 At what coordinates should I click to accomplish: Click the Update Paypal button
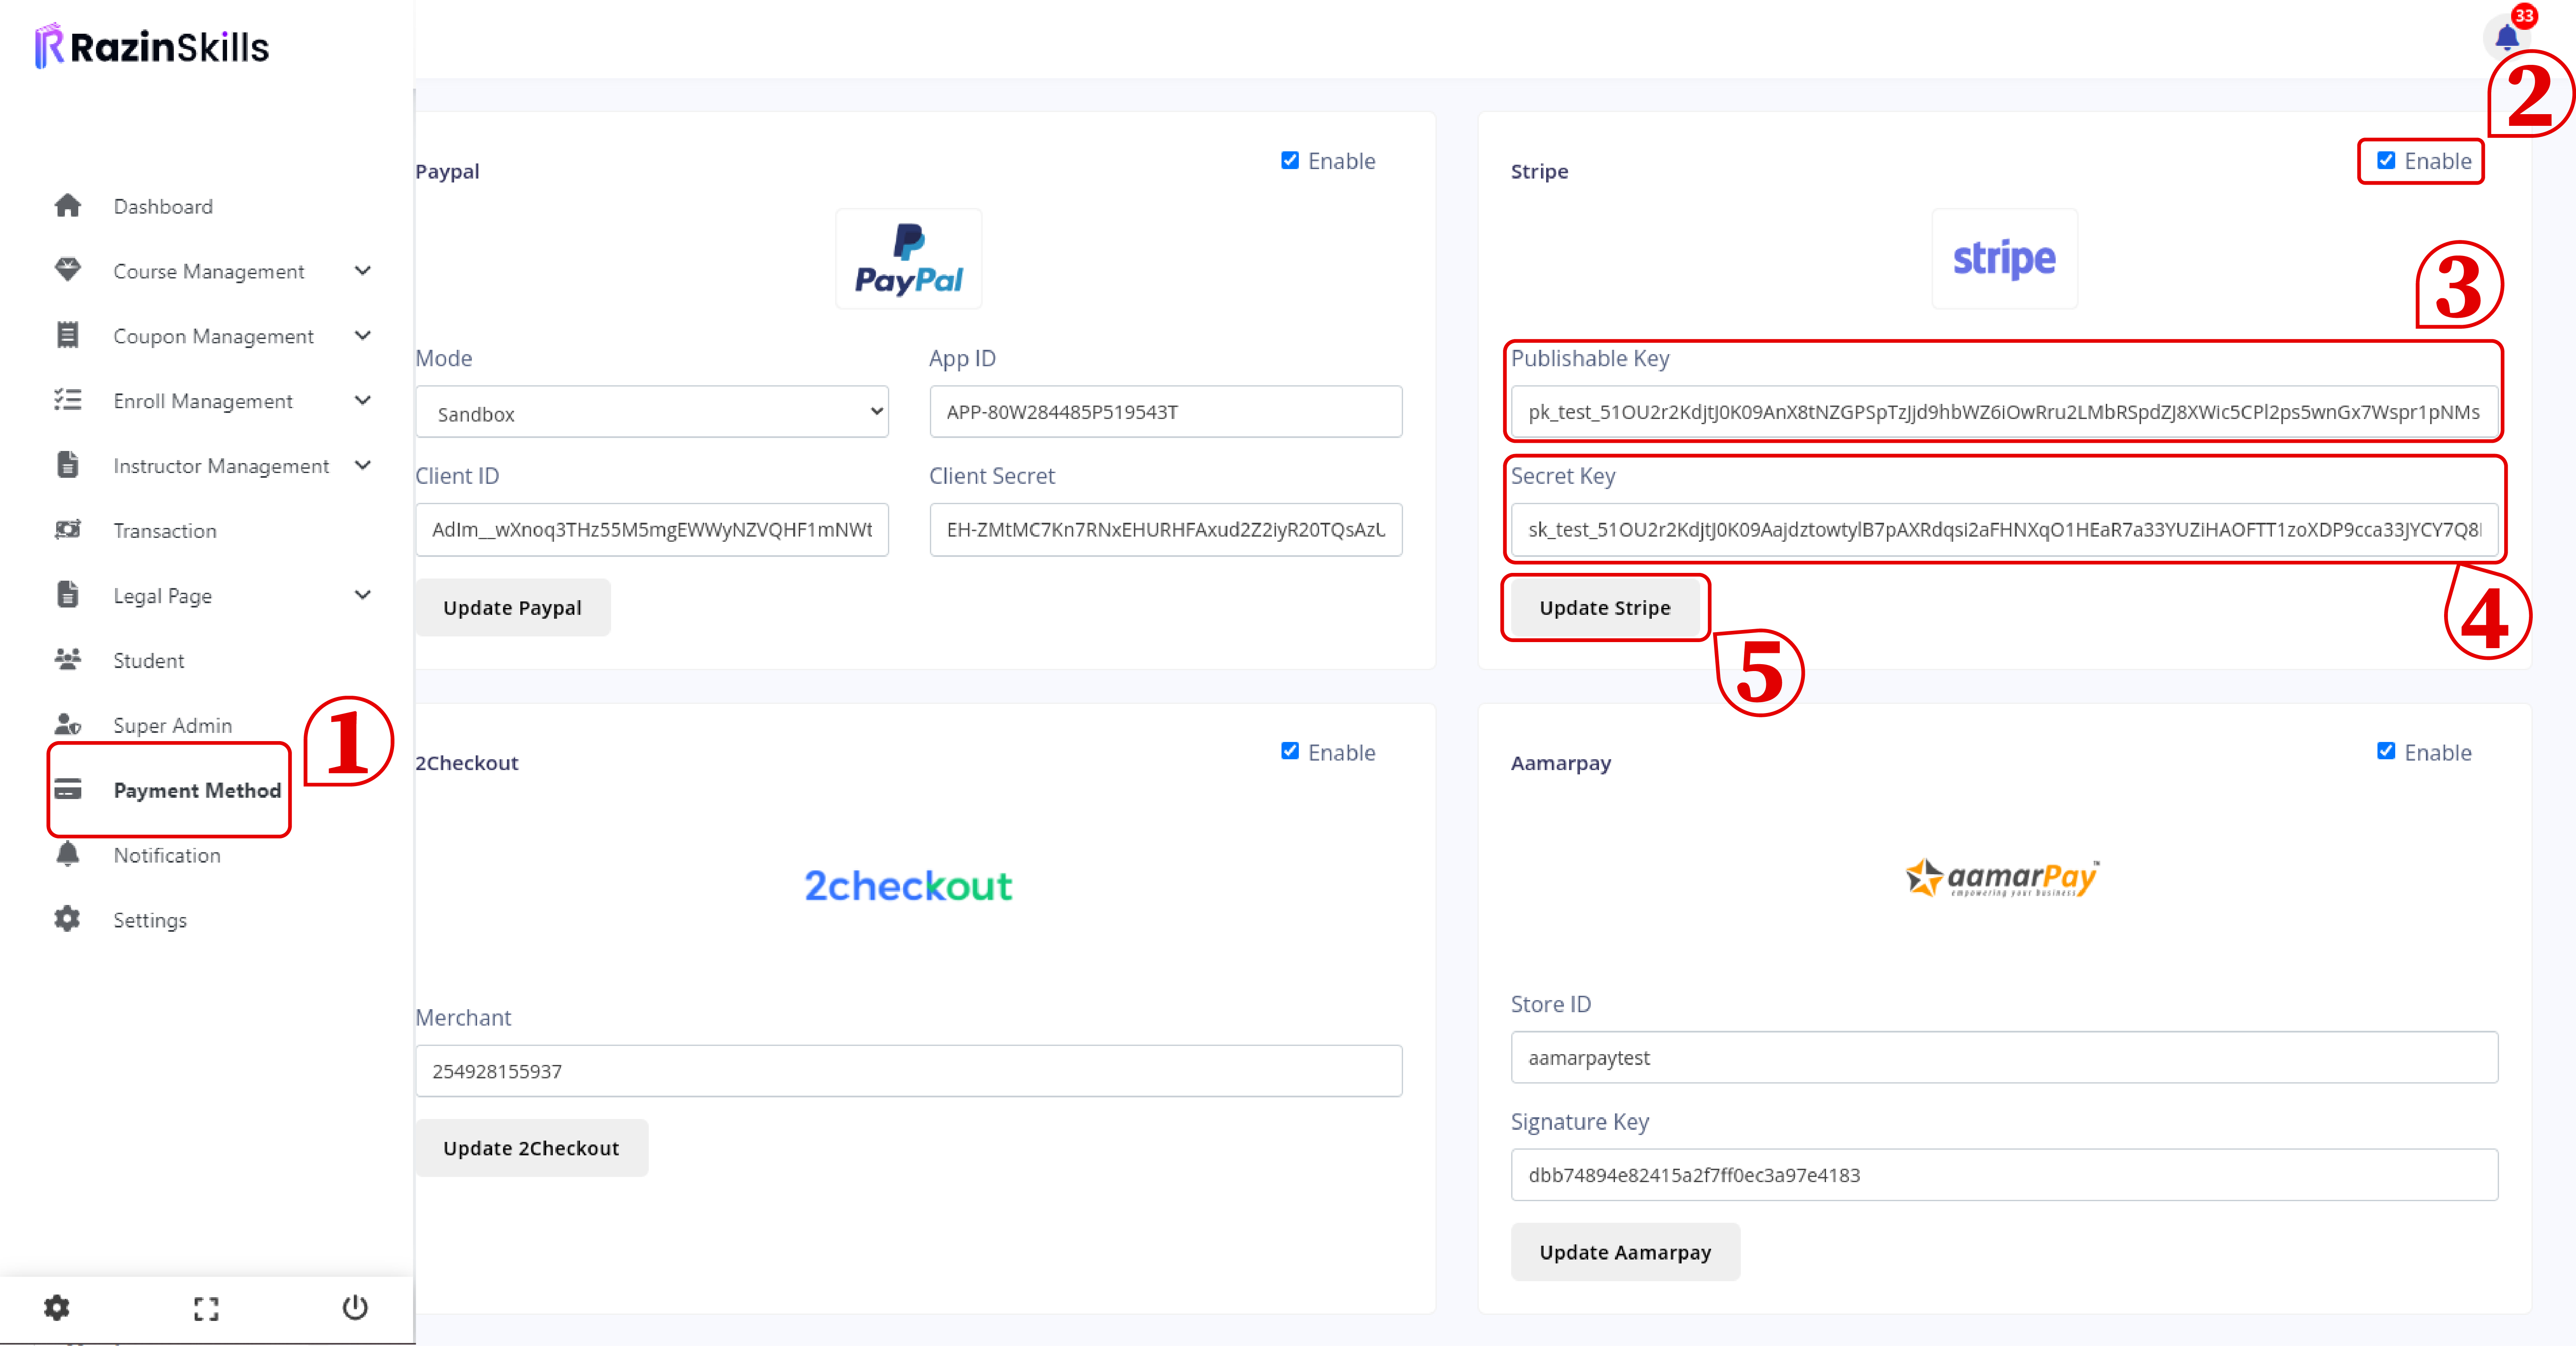point(512,607)
